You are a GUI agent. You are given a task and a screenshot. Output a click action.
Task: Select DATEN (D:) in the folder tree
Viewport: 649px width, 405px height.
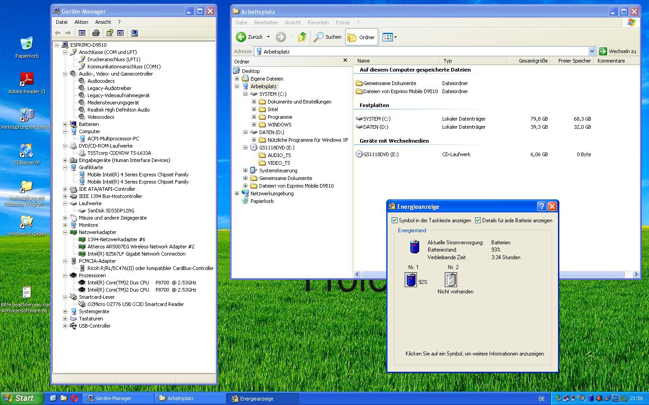coord(271,132)
